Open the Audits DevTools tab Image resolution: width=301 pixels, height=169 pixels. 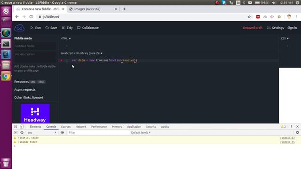pyautogui.click(x=165, y=127)
